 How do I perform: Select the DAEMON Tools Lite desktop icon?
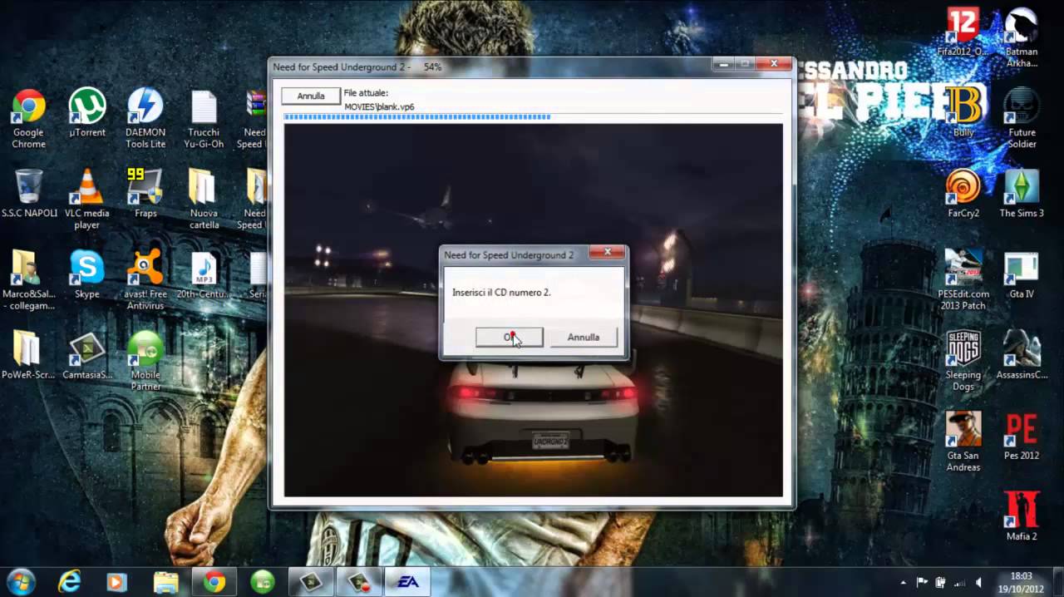[x=145, y=119]
